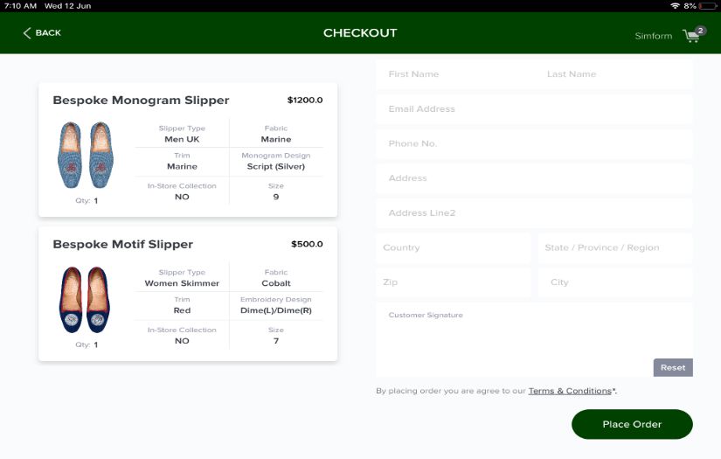Check the Wi-Fi status icon
Screen dimensions: 721x459
[x=675, y=5]
